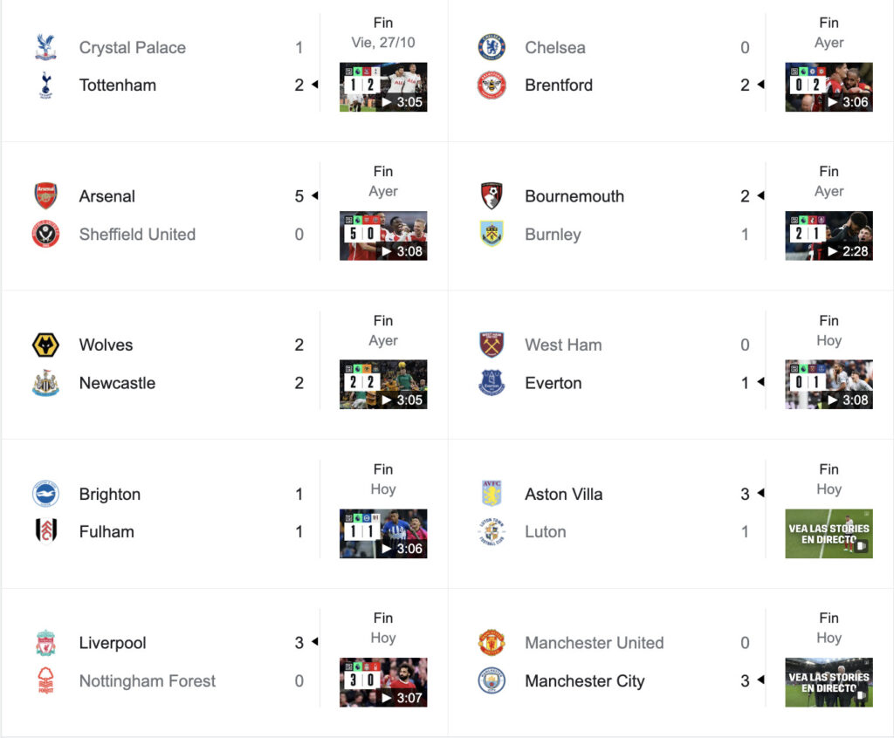Play the Wolves 2-2 Newcastle highlights
The image size is (894, 738).
[383, 385]
